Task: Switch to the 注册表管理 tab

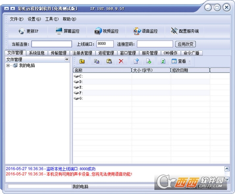Action: [x=82, y=53]
